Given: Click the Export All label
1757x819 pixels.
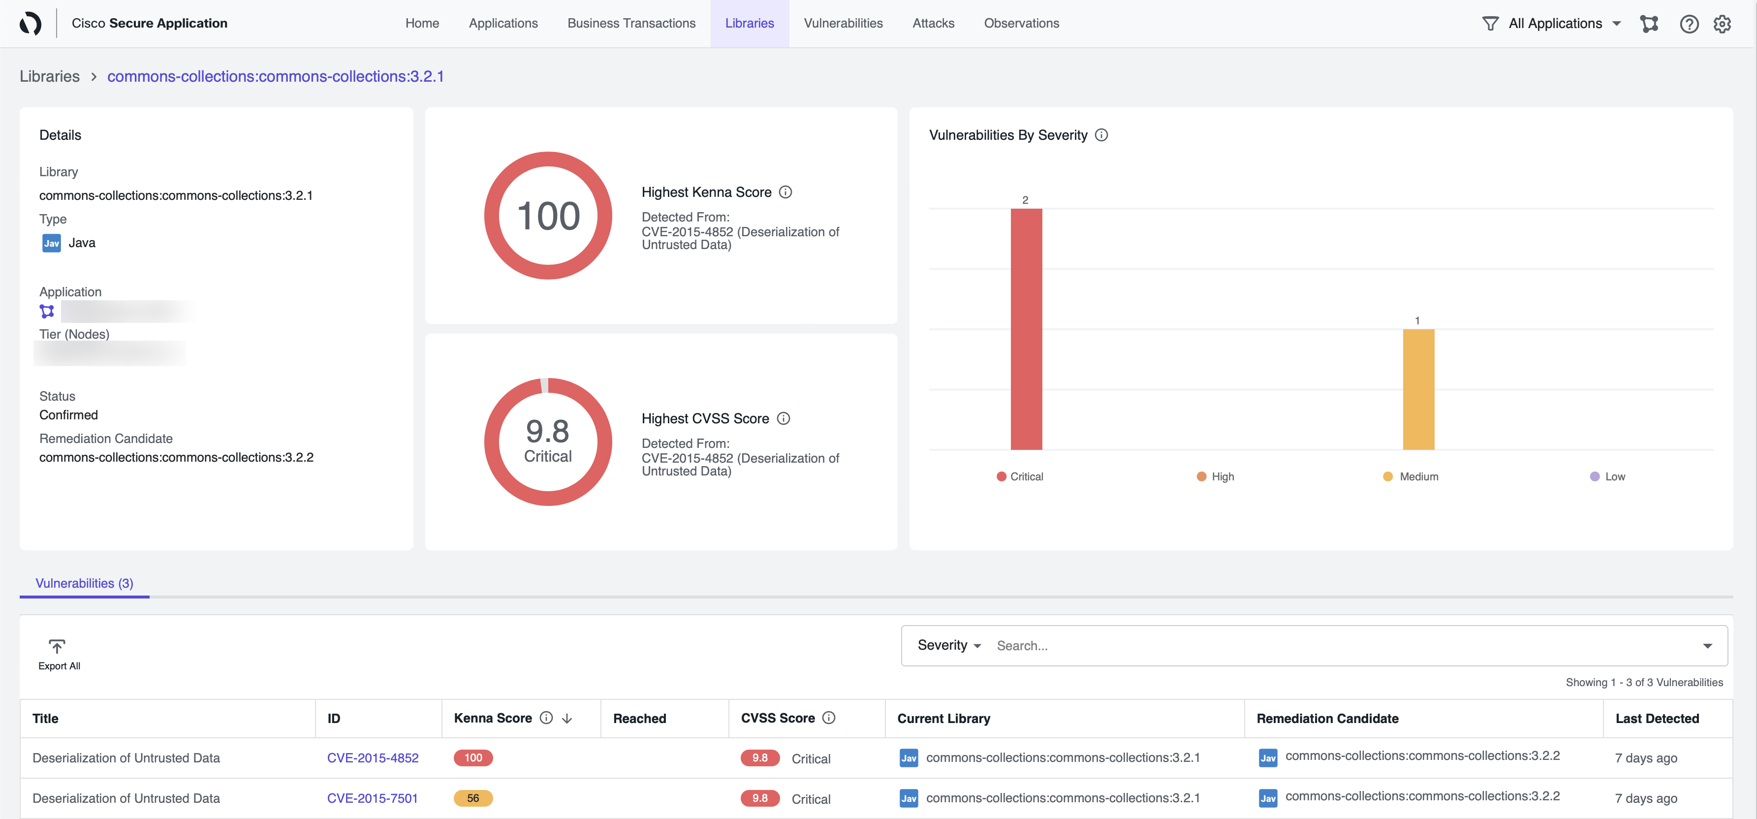Looking at the screenshot, I should [60, 666].
